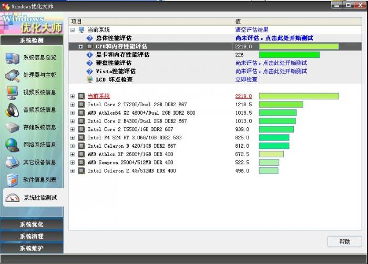Click the 当前系统 computer icon at tree top
368x264 pixels.
pyautogui.click(x=81, y=30)
